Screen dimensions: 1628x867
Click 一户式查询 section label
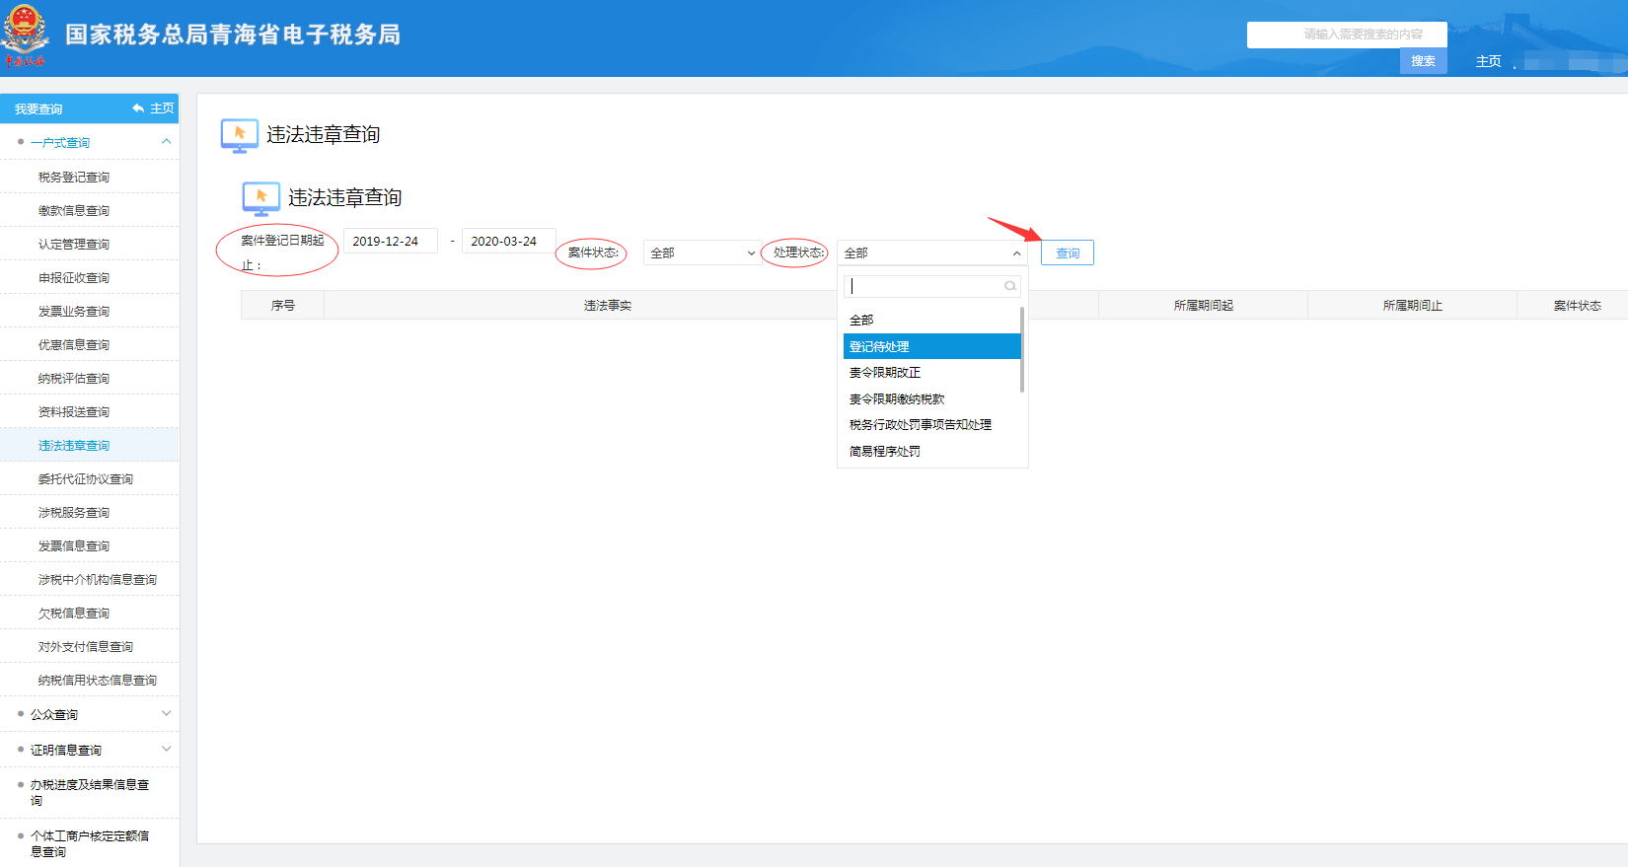(60, 143)
